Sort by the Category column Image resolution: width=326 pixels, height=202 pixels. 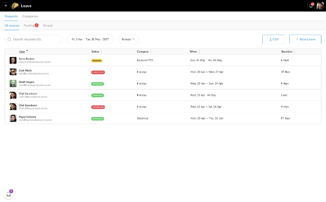144,51
